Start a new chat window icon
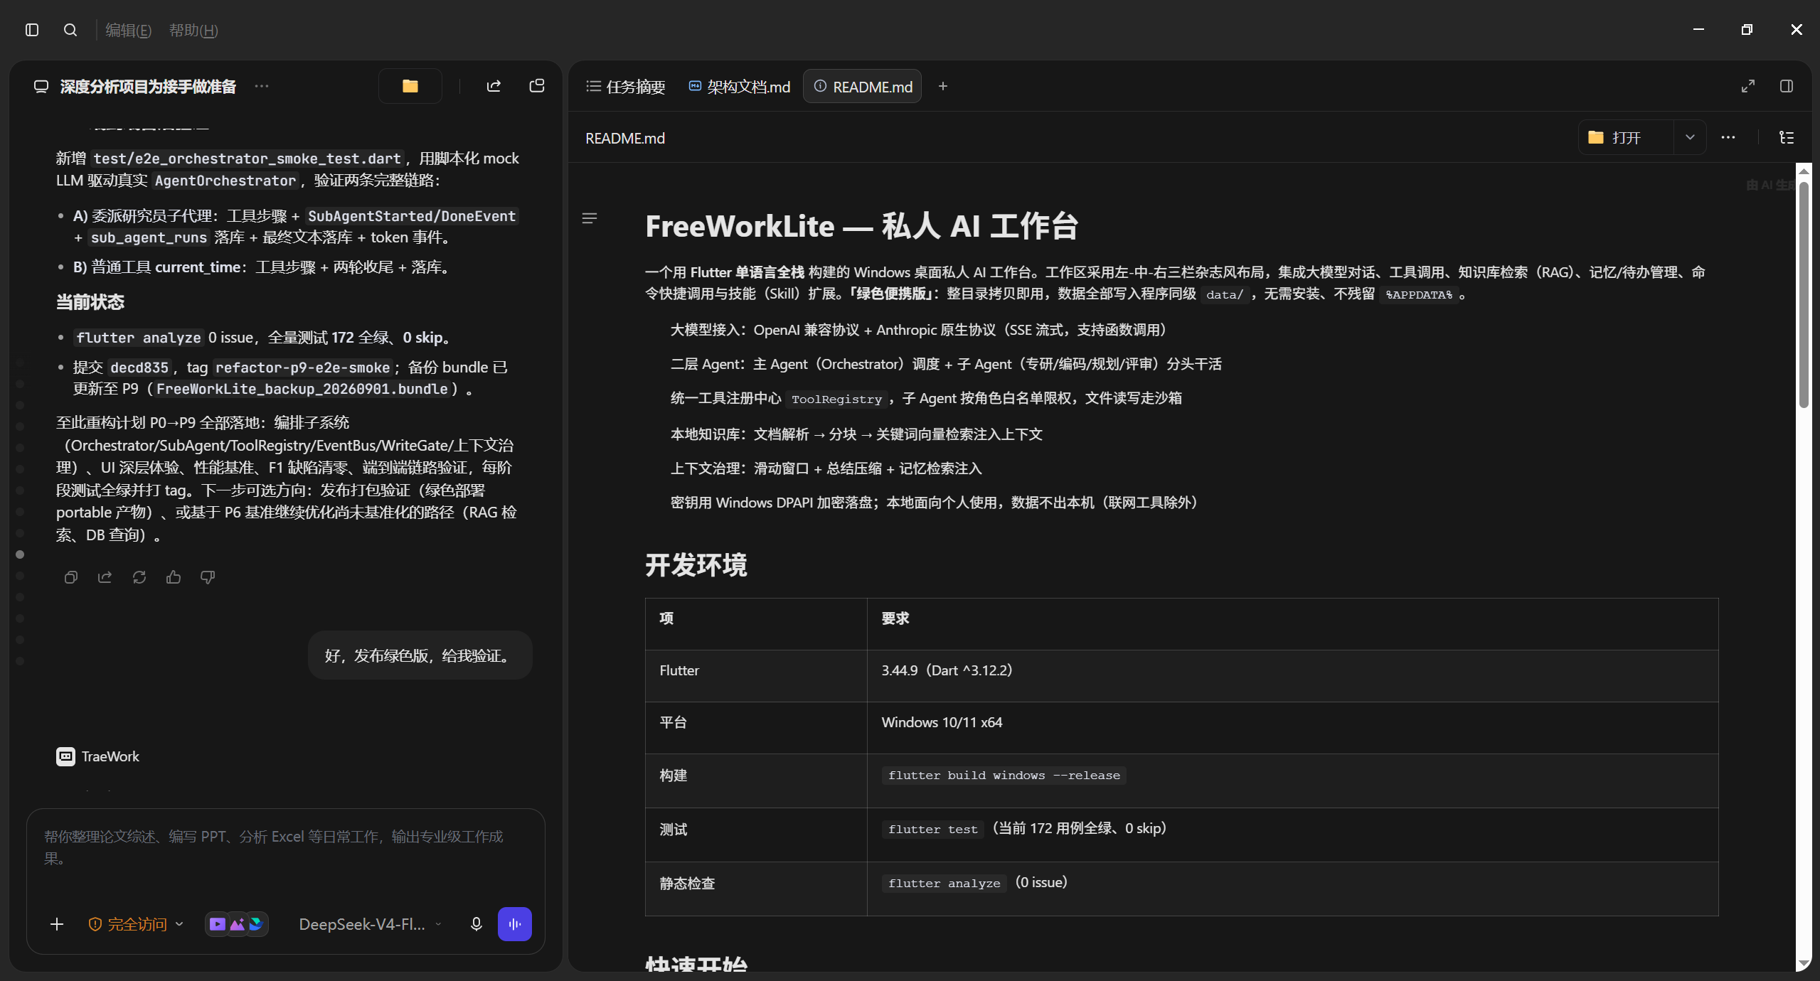 click(x=537, y=86)
